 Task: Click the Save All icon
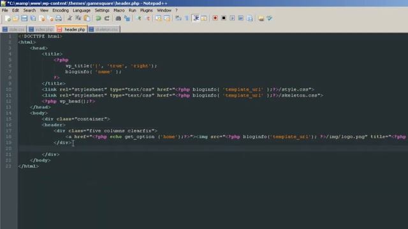coord(33,18)
